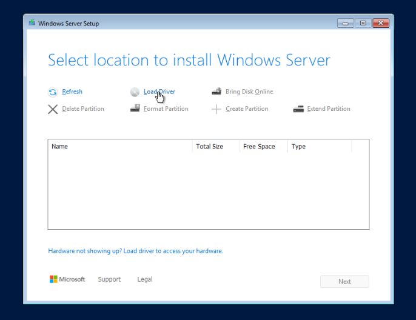
Task: Sort by the Total Size column header
Action: point(209,147)
